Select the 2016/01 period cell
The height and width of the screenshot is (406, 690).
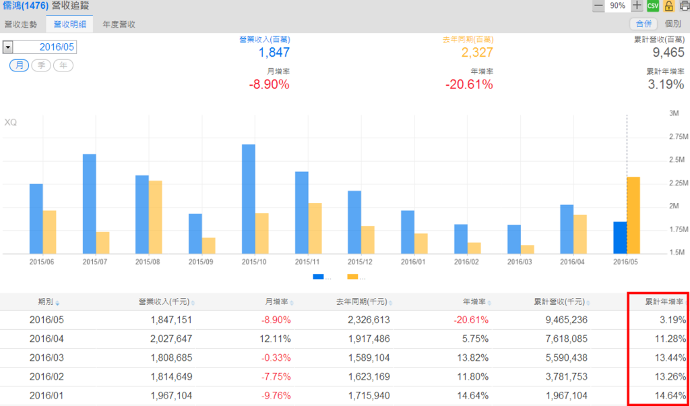tap(46, 396)
